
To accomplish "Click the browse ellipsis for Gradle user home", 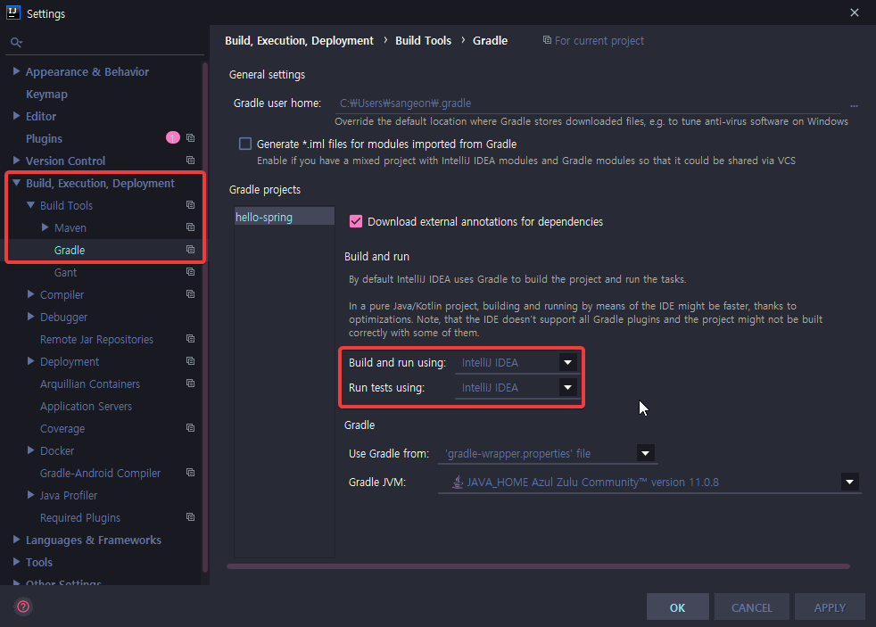I will pyautogui.click(x=854, y=105).
